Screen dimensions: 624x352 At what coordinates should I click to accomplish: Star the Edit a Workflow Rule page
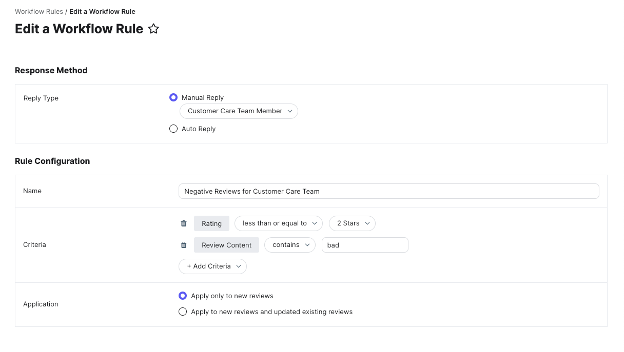153,29
